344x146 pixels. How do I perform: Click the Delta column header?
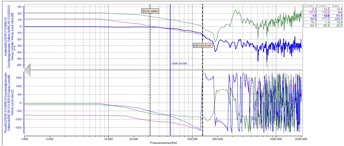pos(335,5)
